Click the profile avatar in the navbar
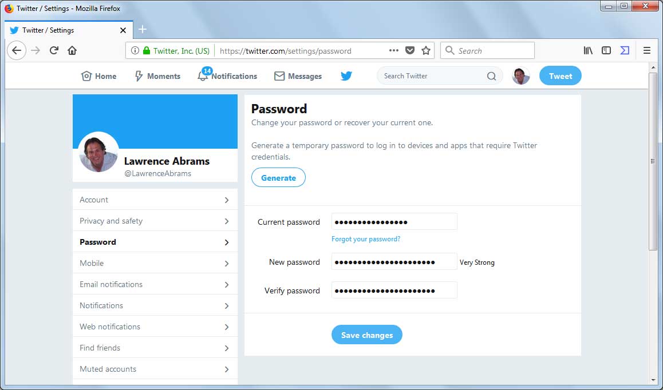 coord(520,75)
